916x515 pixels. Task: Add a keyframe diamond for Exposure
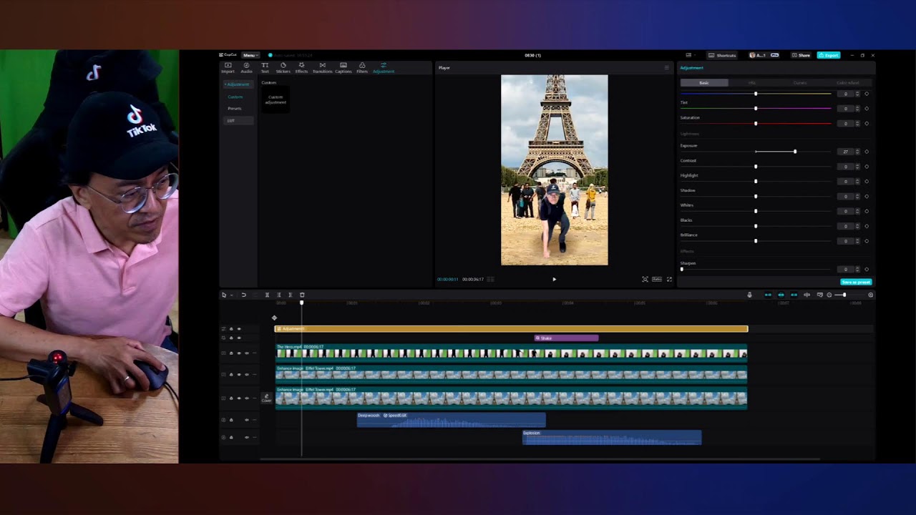coord(867,152)
